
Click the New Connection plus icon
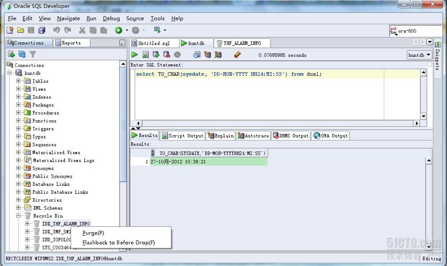pos(11,54)
